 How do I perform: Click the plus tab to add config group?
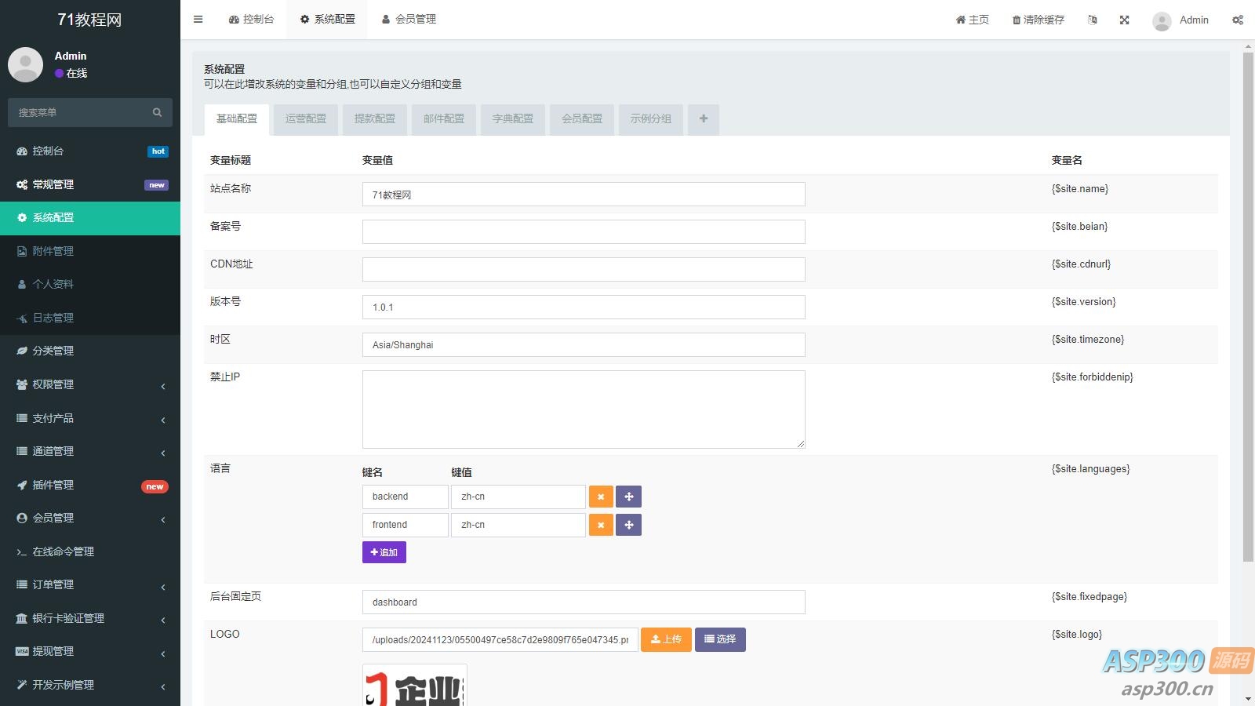(703, 119)
